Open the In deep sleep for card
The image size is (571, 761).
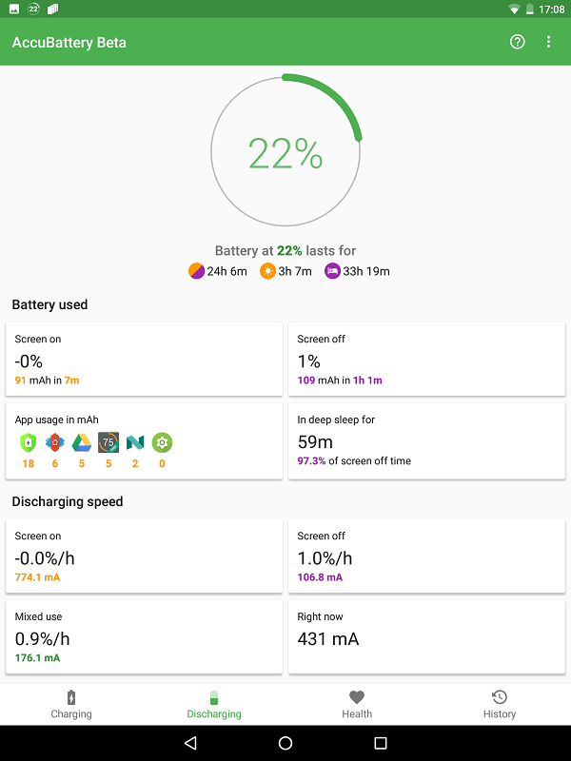(x=426, y=439)
